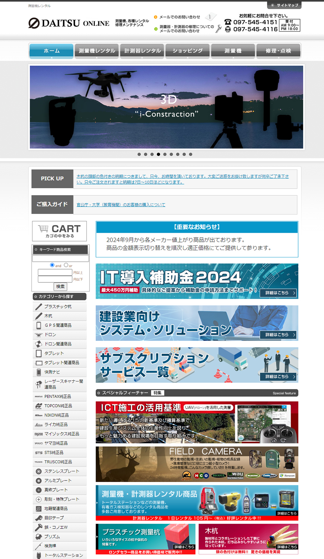Open 詳細はこちら arrow on 建設業向け banner
The width and height of the screenshot is (324, 559).
tap(278, 335)
